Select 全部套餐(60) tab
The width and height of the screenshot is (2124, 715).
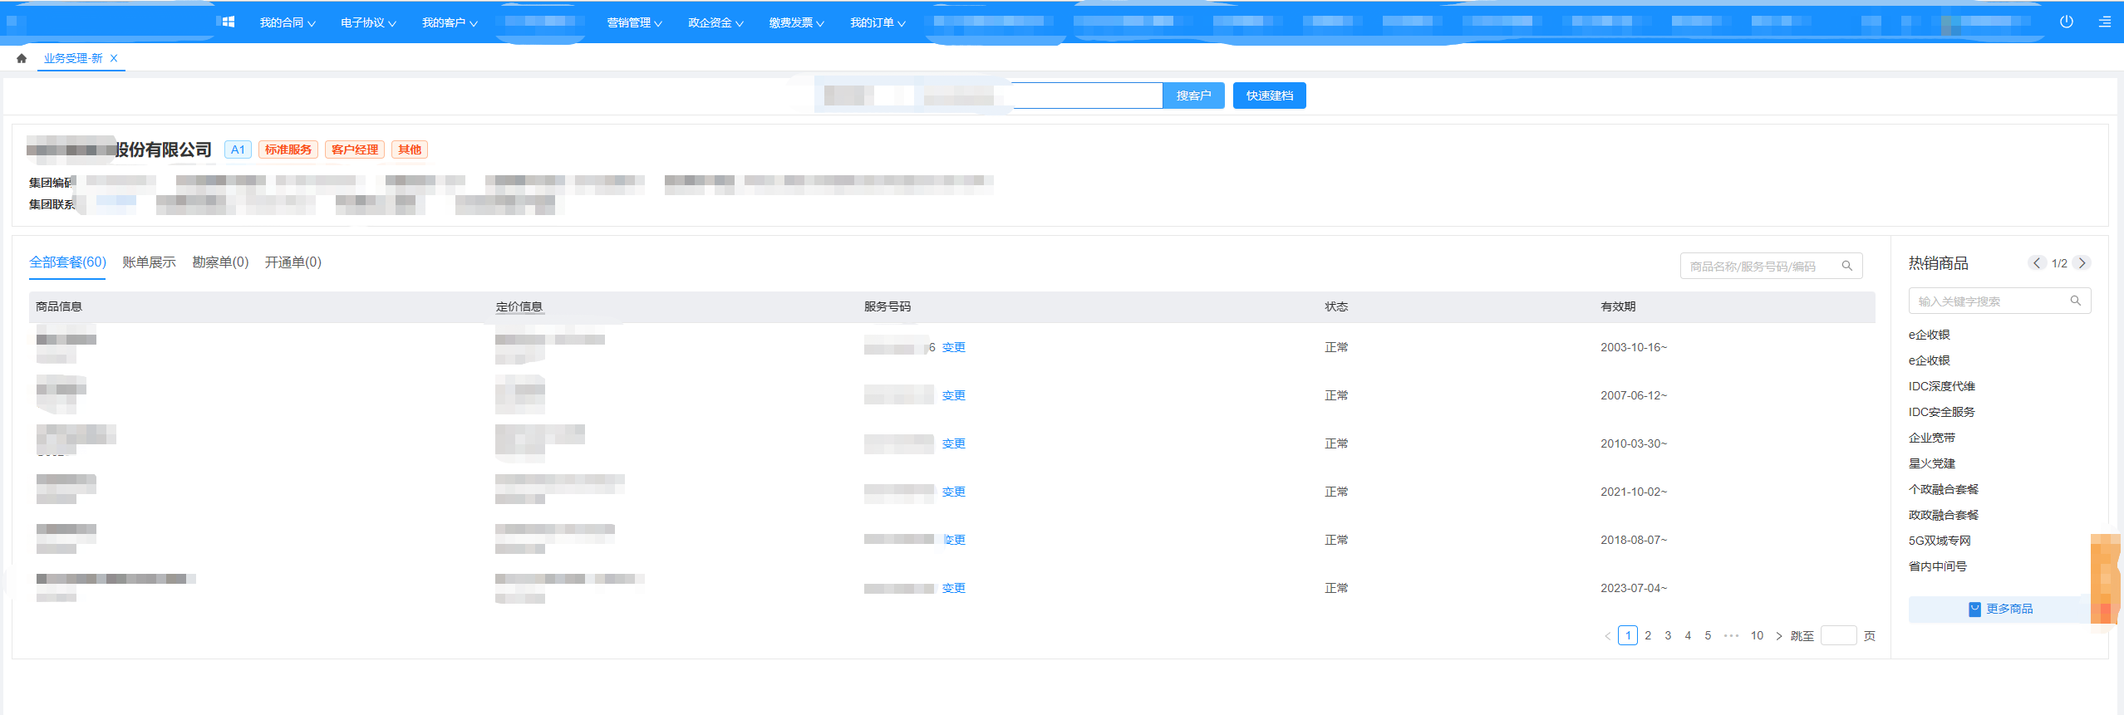67,262
